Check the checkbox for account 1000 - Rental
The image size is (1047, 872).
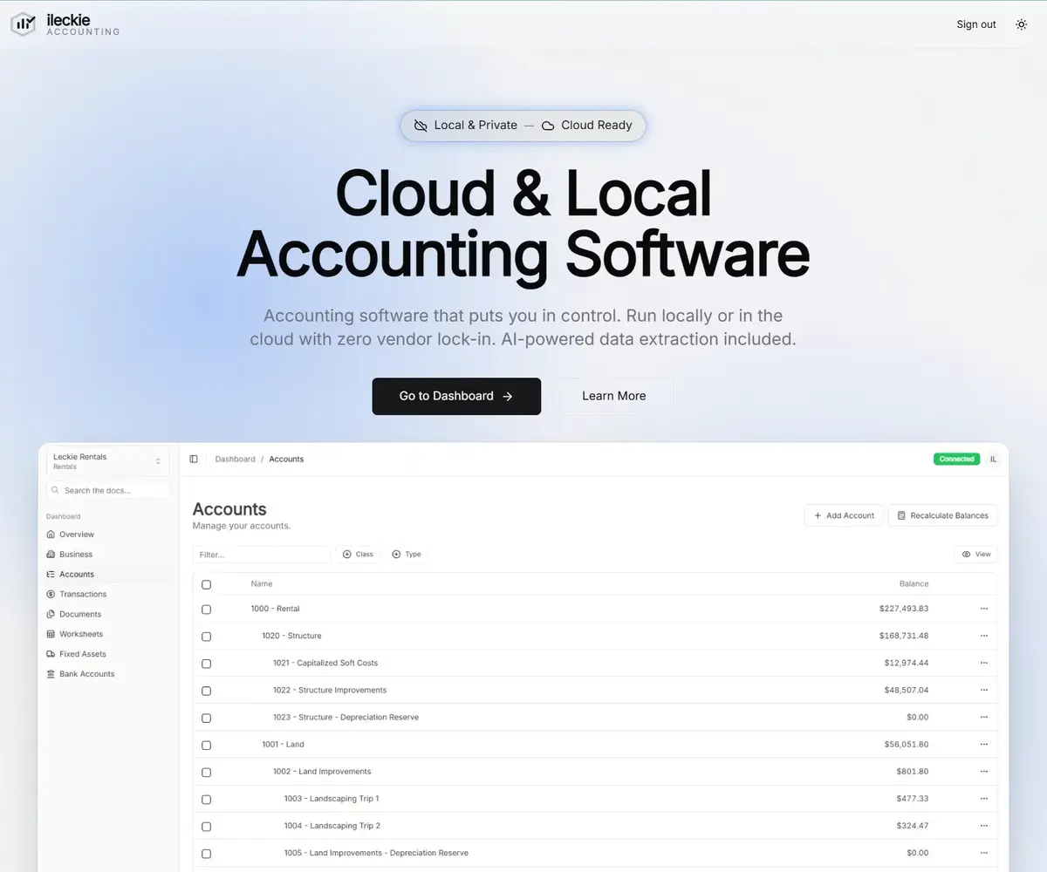(206, 610)
